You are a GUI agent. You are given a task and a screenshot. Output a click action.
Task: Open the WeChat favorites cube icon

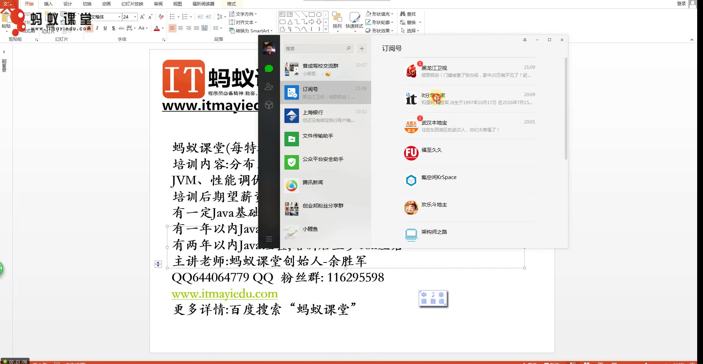[x=269, y=105]
